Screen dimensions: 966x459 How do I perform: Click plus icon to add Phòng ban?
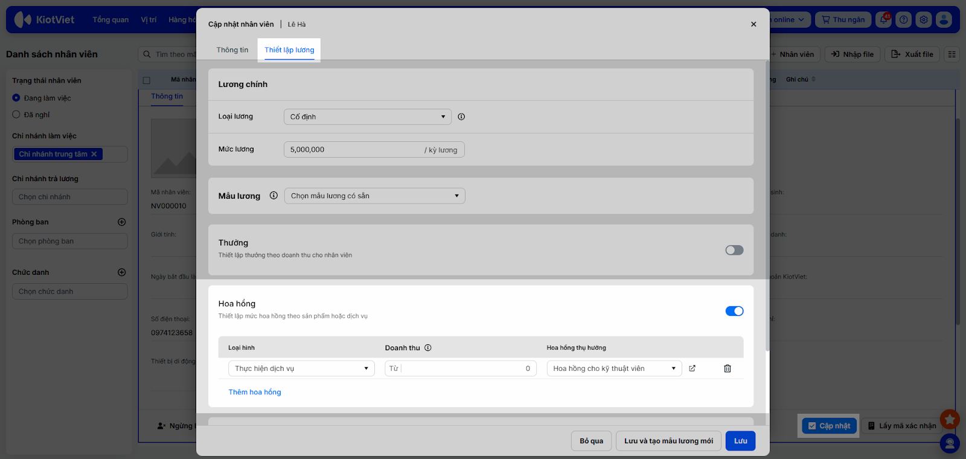pos(121,222)
